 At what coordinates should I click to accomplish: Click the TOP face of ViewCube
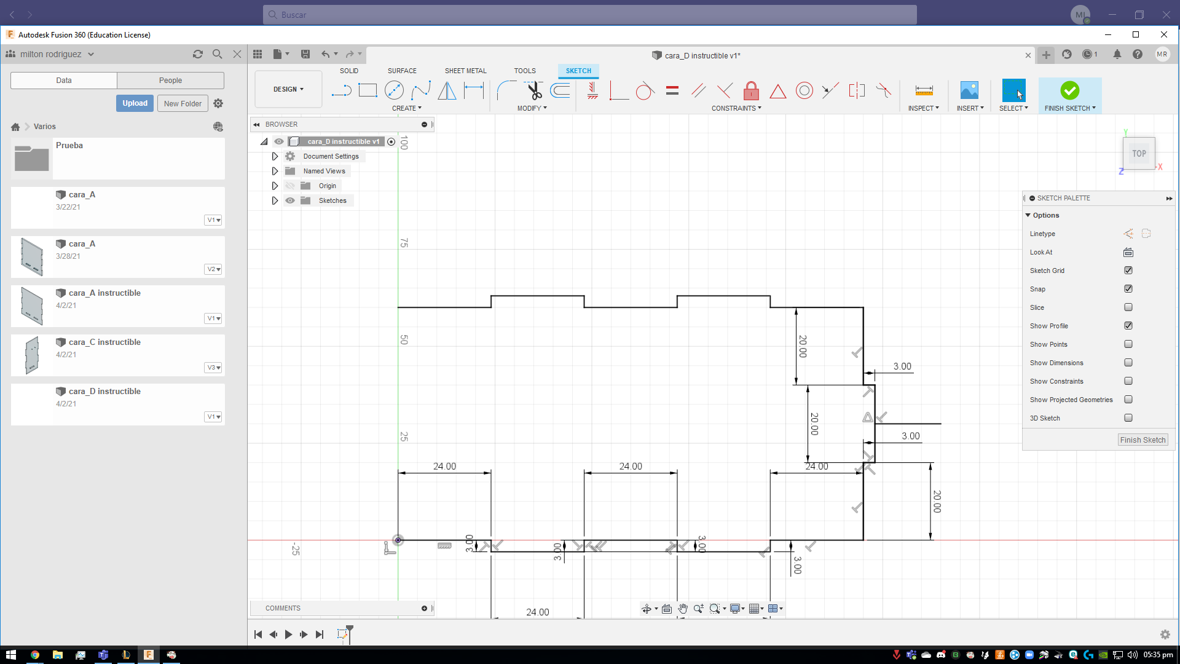pyautogui.click(x=1139, y=154)
